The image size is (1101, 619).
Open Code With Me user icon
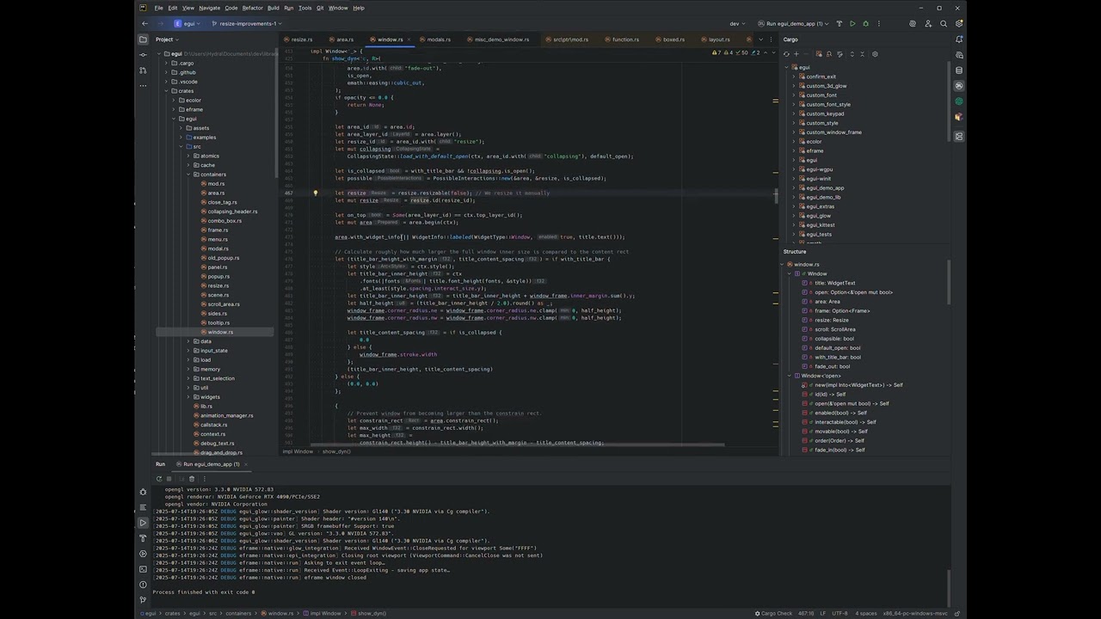(928, 24)
